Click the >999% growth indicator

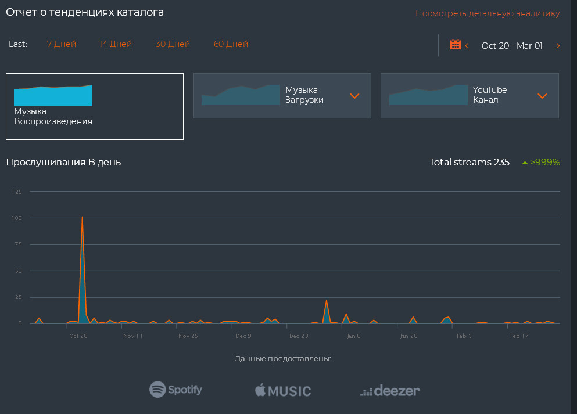[541, 162]
